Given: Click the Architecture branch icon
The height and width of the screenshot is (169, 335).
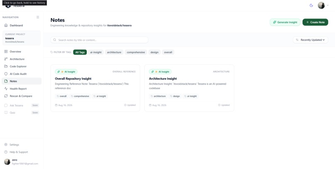Looking at the screenshot, I should [x=6, y=59].
